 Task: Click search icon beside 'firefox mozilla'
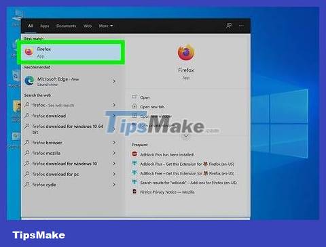pyautogui.click(x=27, y=153)
